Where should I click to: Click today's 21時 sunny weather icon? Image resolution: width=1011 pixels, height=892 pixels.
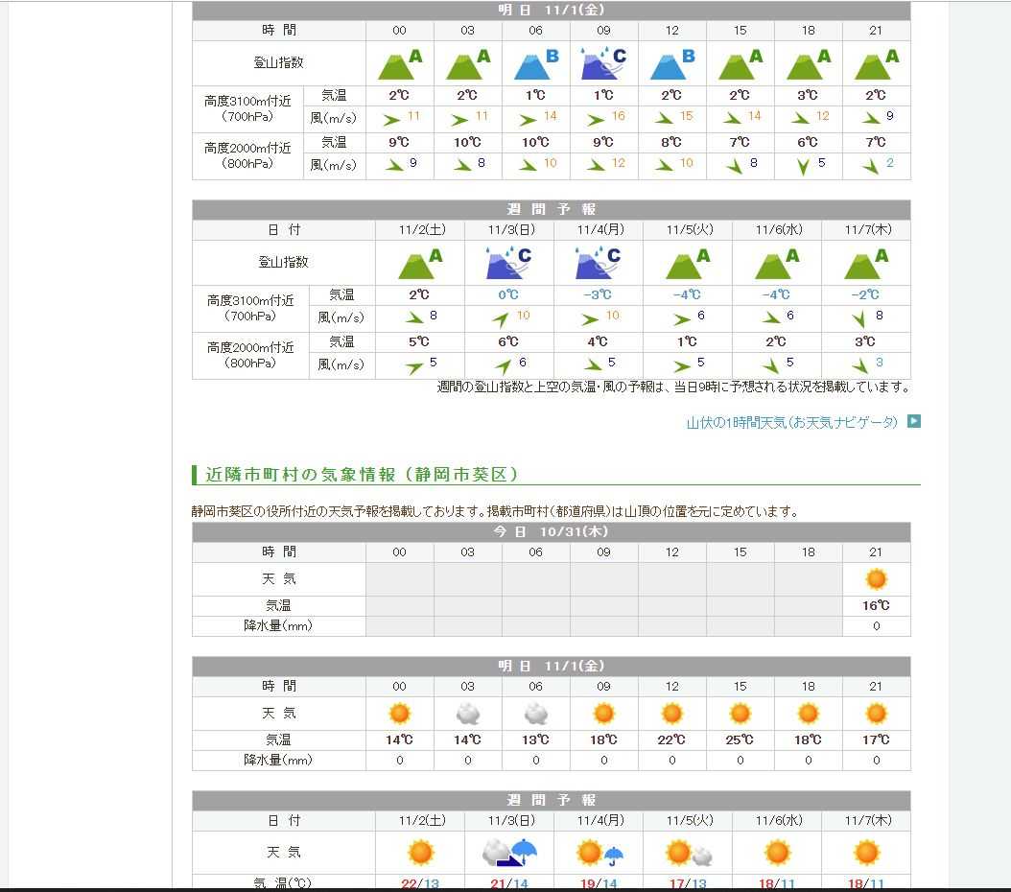point(876,579)
